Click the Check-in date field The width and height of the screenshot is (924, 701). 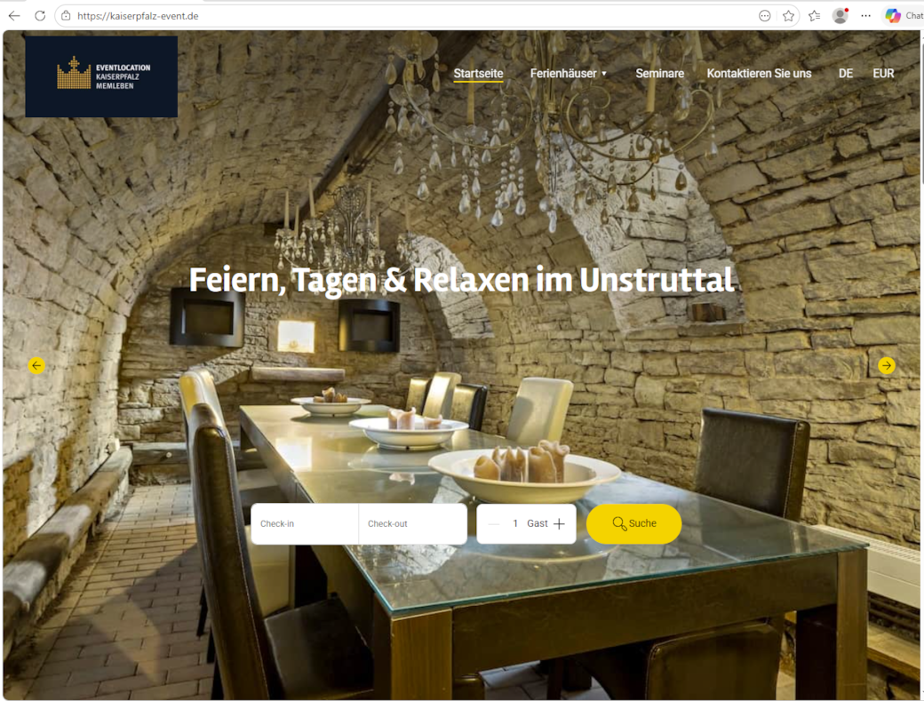pyautogui.click(x=305, y=524)
